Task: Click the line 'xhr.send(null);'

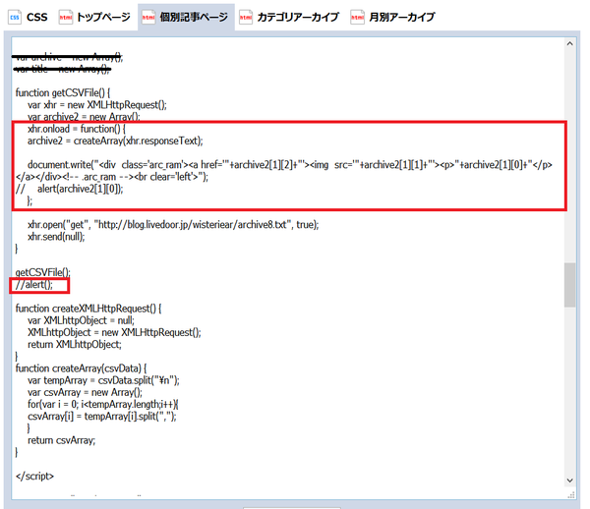Action: tap(56, 237)
